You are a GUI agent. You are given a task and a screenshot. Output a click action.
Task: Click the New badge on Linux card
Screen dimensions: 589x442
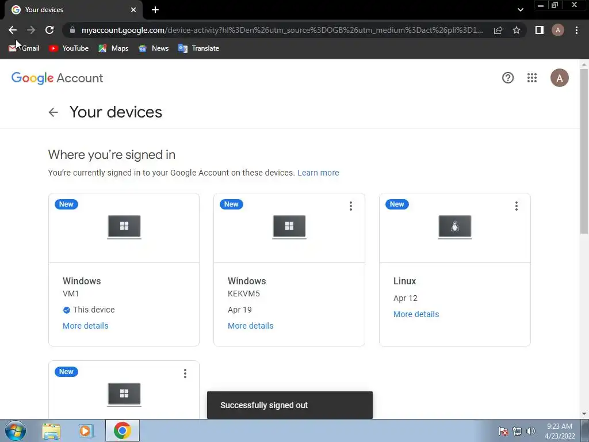397,204
